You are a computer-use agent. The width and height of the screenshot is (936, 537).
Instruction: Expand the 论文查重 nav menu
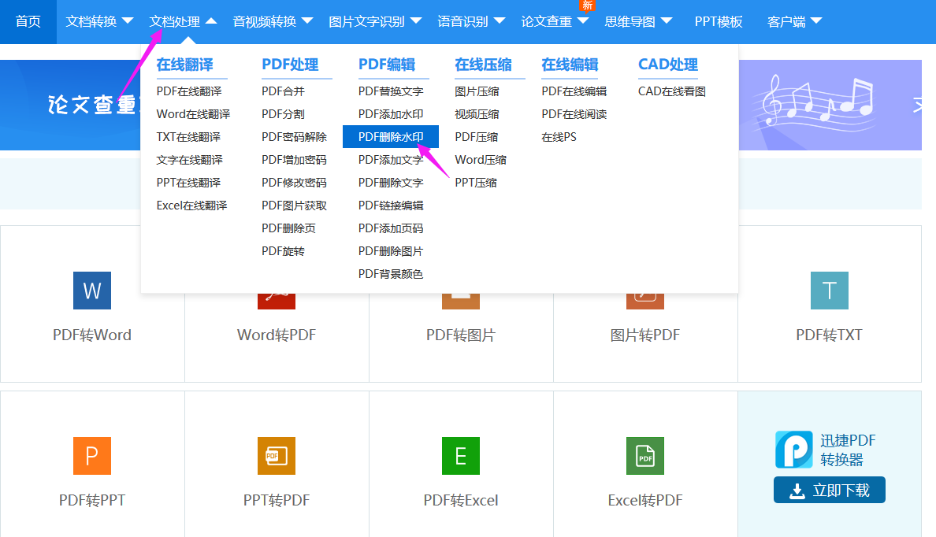click(x=555, y=21)
